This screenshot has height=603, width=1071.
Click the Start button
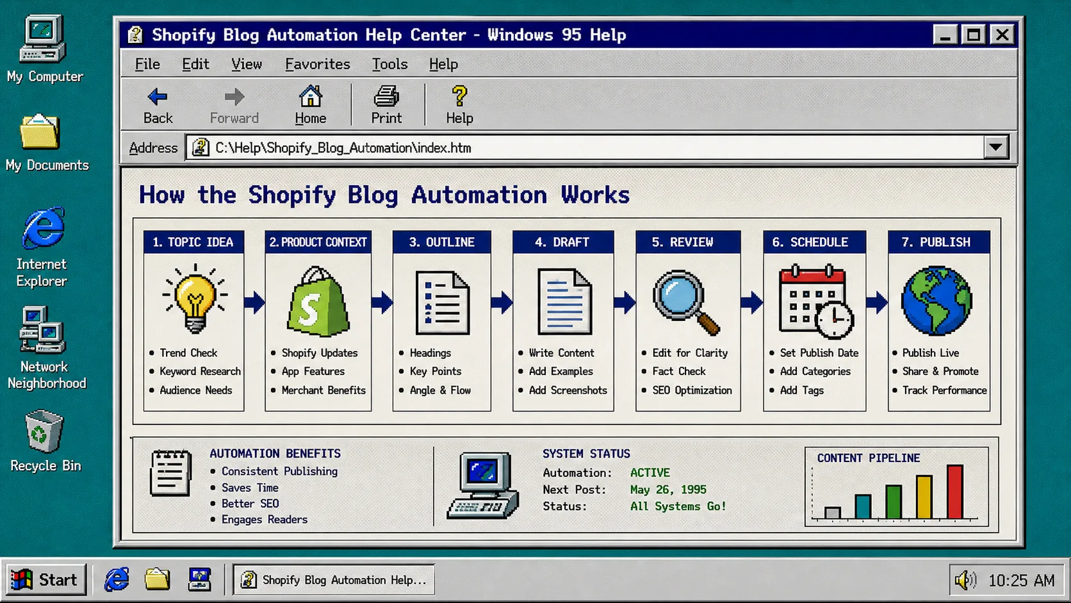tap(45, 580)
